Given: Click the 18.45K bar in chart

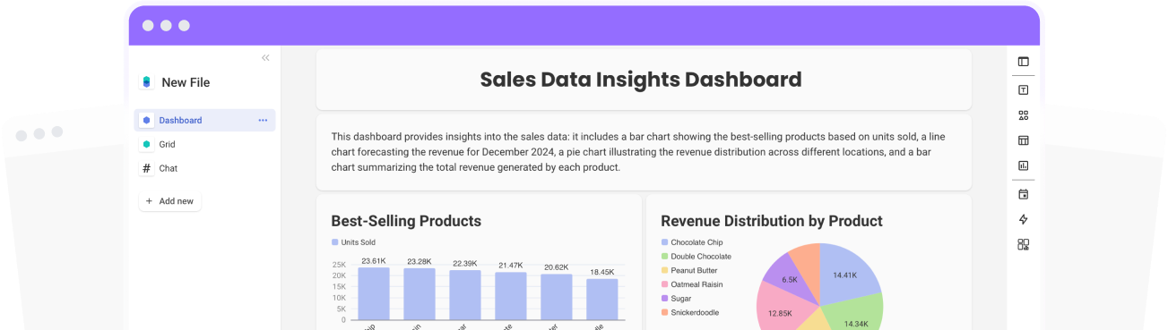Looking at the screenshot, I should click(x=602, y=300).
